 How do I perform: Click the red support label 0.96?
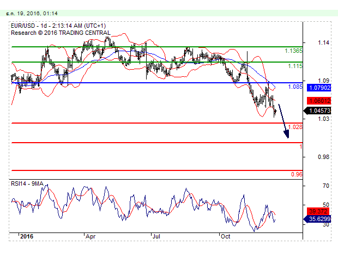(x=297, y=174)
